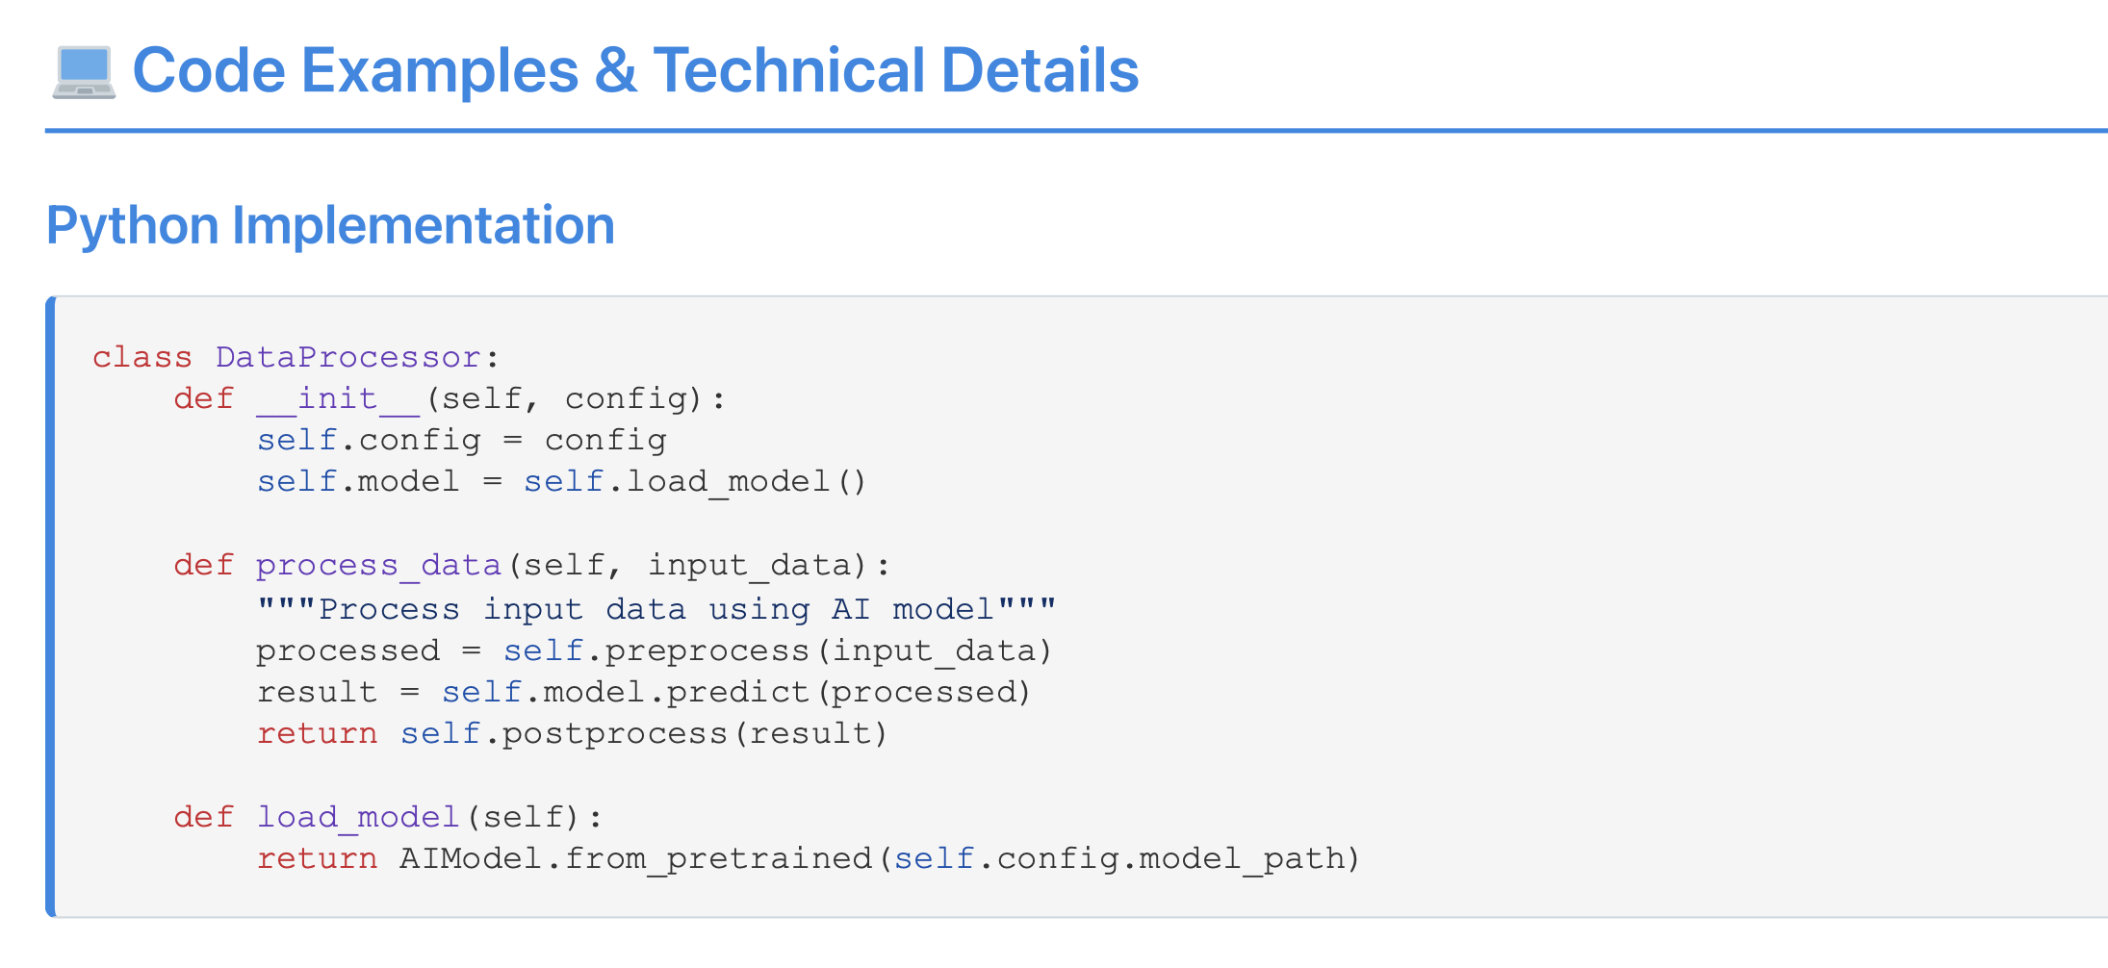Click the blue left border of the code block
Image resolution: width=2108 pixels, height=968 pixels.
click(x=50, y=606)
